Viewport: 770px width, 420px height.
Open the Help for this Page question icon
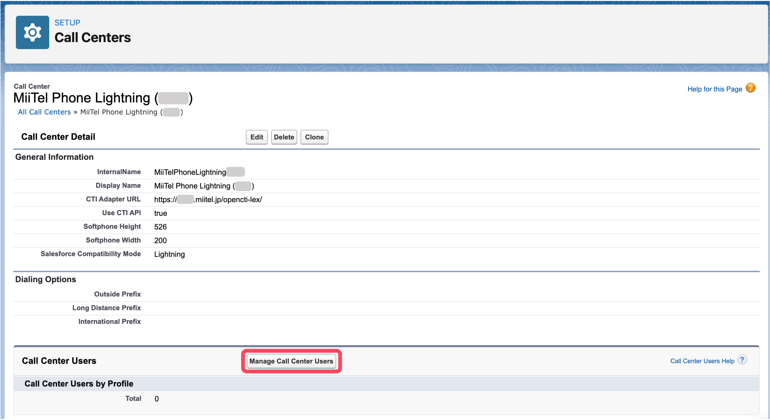point(750,88)
